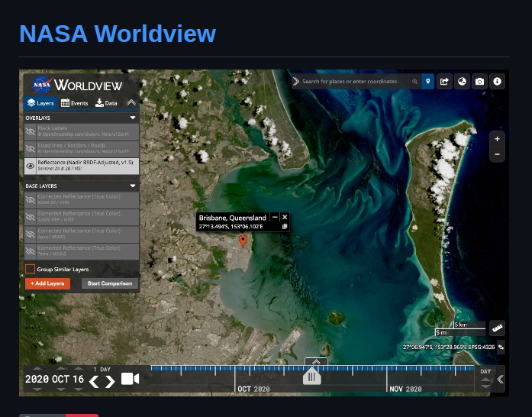This screenshot has width=532, height=417.
Task: Click the share link icon
Action: tap(444, 82)
